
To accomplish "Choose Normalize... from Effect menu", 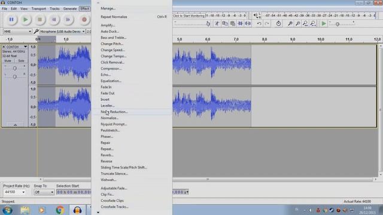I will (132, 118).
